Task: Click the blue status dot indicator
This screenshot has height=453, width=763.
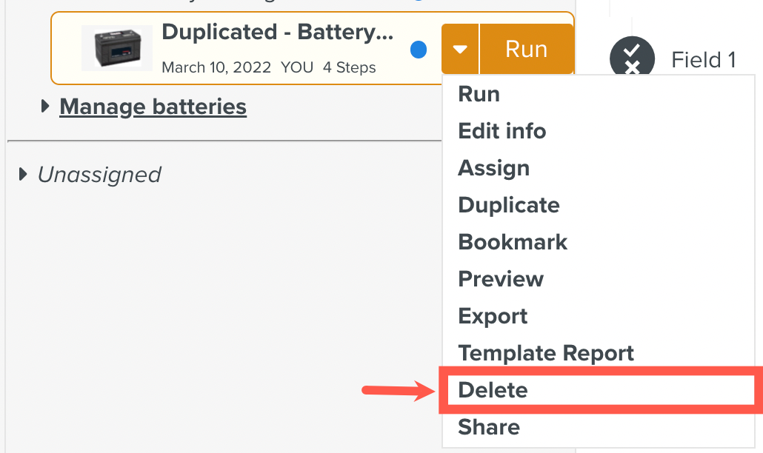Action: click(419, 50)
